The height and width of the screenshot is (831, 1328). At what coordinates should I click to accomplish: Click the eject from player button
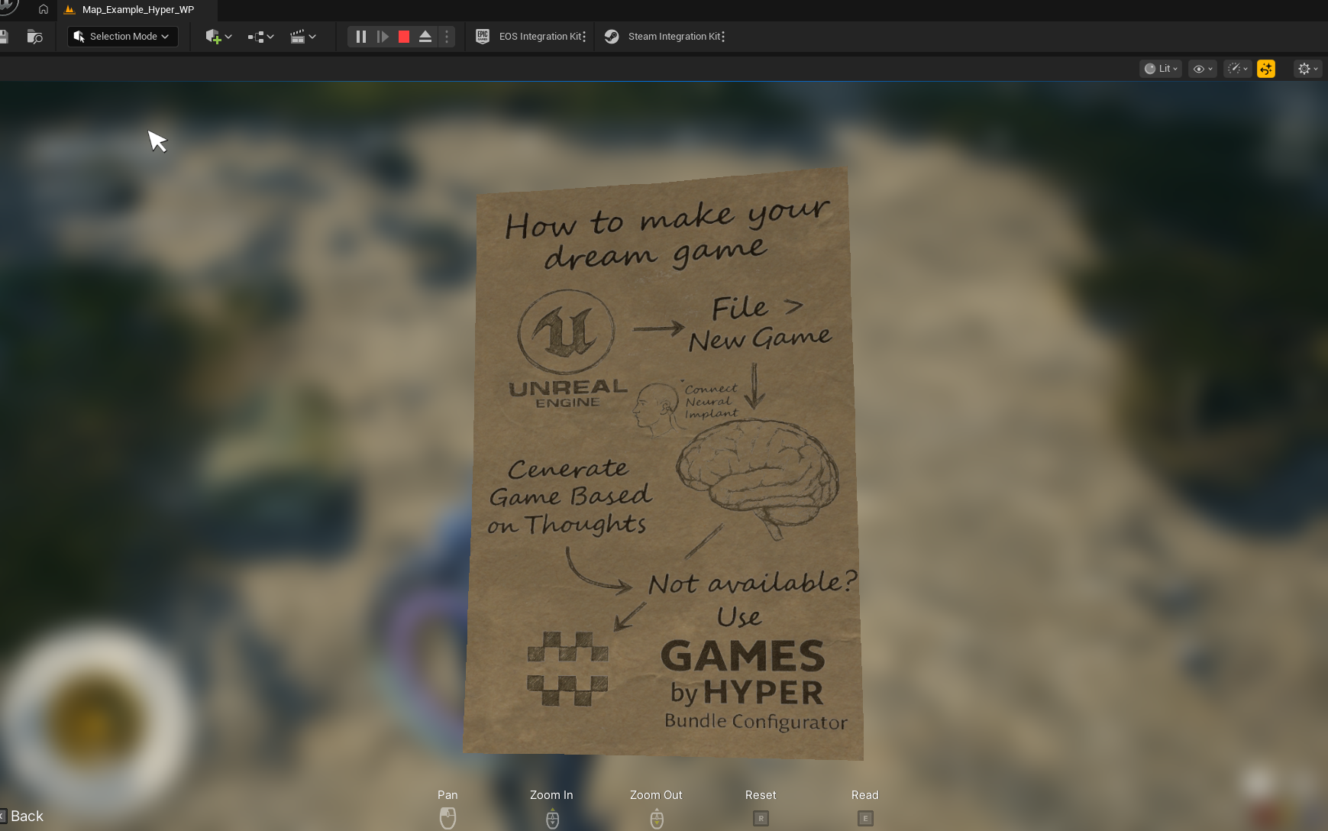click(x=425, y=36)
